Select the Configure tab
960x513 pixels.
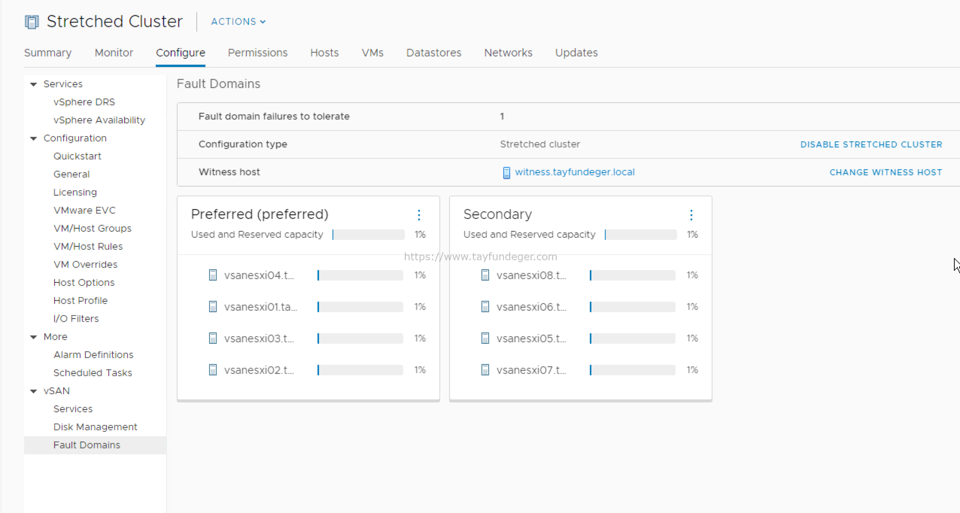click(x=181, y=53)
